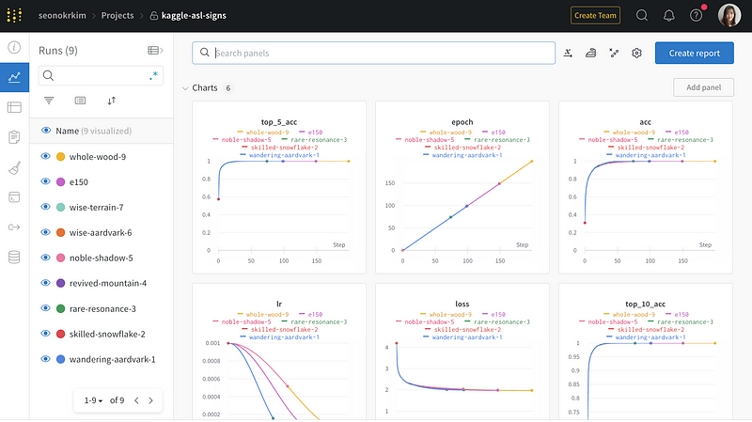752x422 pixels.
Task: Select the top_10_acc chart panel
Action: click(646, 352)
